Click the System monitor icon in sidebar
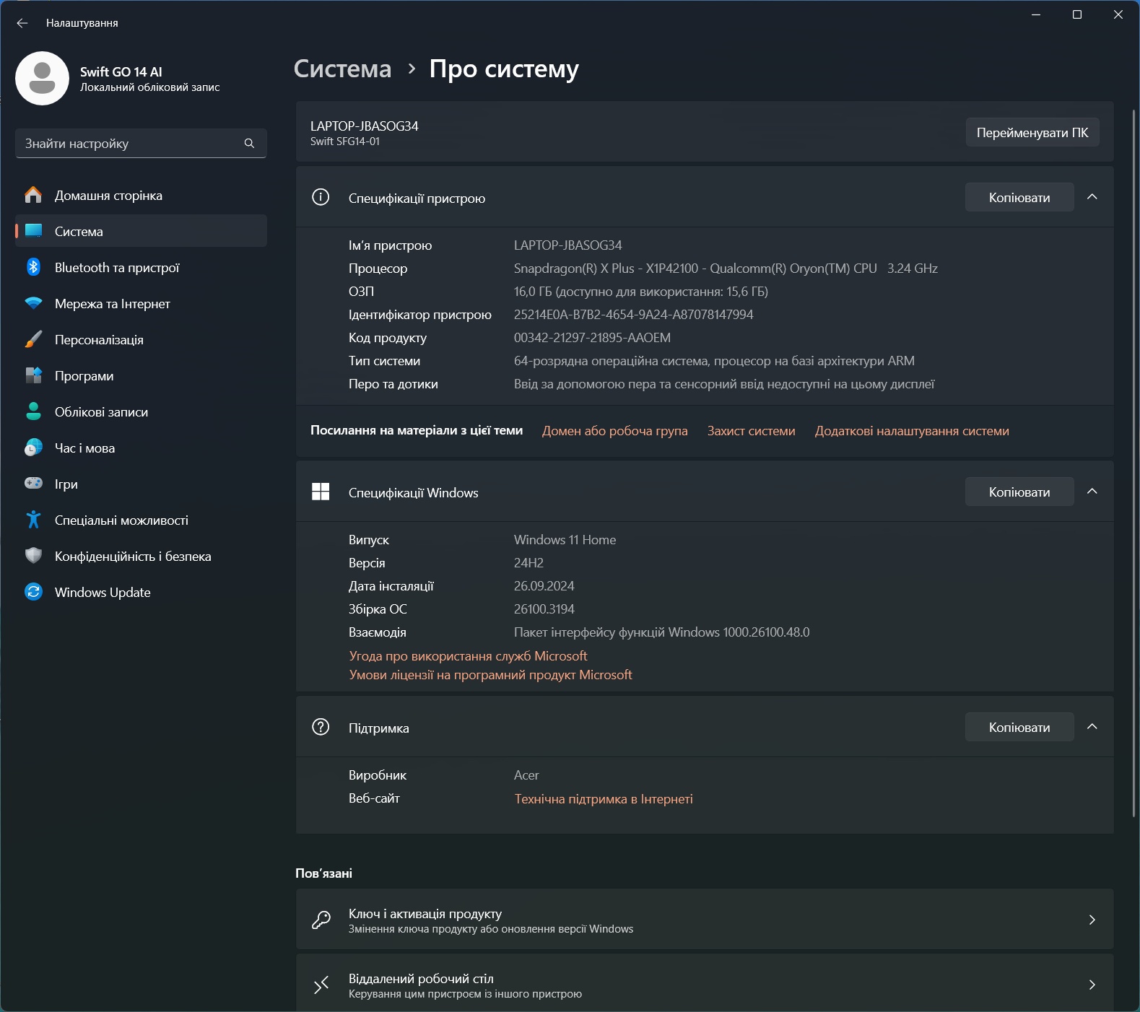Screen dimensions: 1140x1012 point(33,231)
